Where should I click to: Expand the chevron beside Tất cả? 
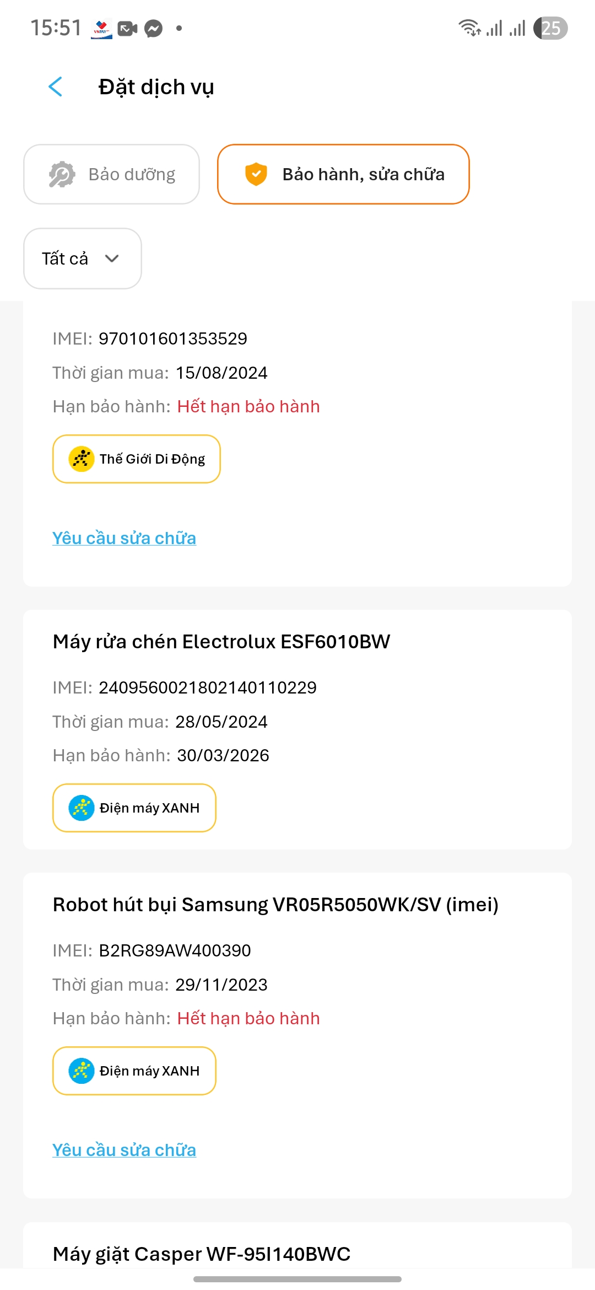tap(112, 259)
